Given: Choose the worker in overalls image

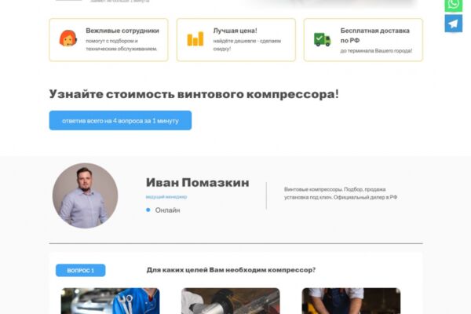Looking at the screenshot, I should click(x=351, y=301).
